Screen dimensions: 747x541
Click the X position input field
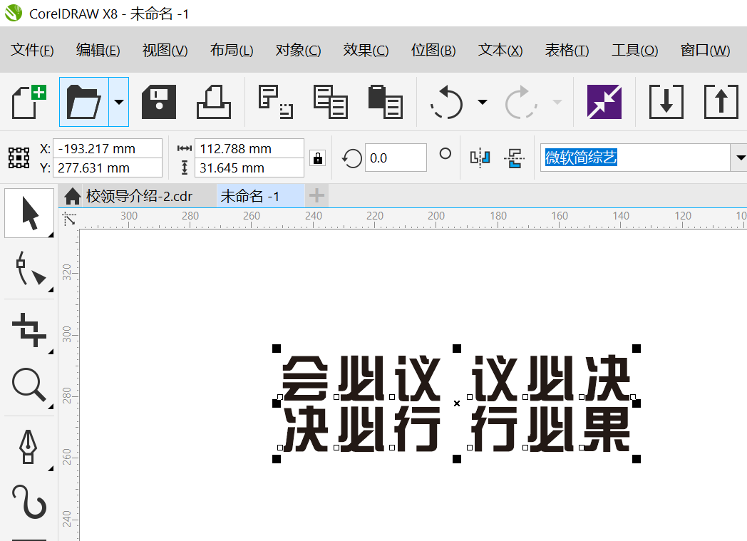point(107,148)
